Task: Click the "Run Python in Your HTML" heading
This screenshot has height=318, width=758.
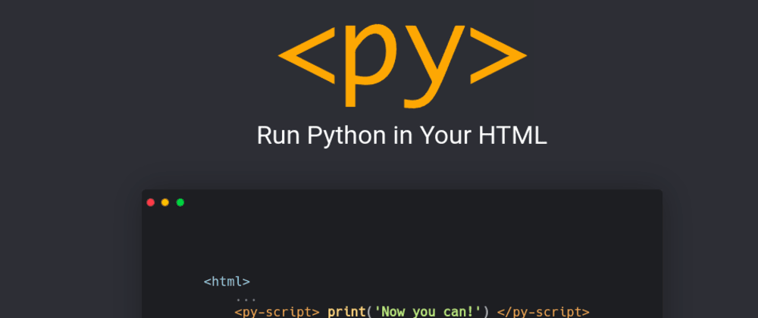Action: tap(402, 136)
